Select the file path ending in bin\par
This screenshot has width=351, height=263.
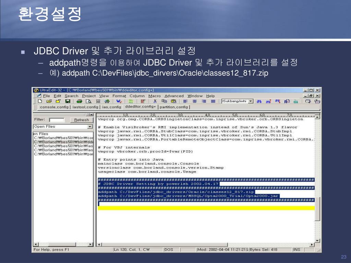(63, 154)
